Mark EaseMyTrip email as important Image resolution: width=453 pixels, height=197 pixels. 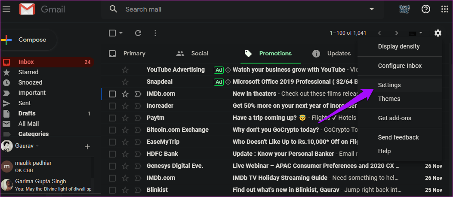pyautogui.click(x=138, y=142)
